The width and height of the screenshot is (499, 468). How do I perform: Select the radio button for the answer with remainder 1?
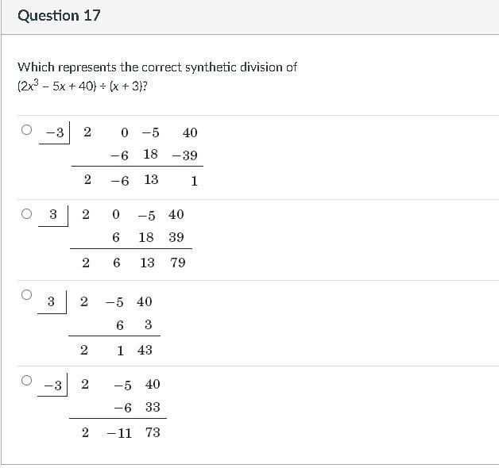[27, 129]
